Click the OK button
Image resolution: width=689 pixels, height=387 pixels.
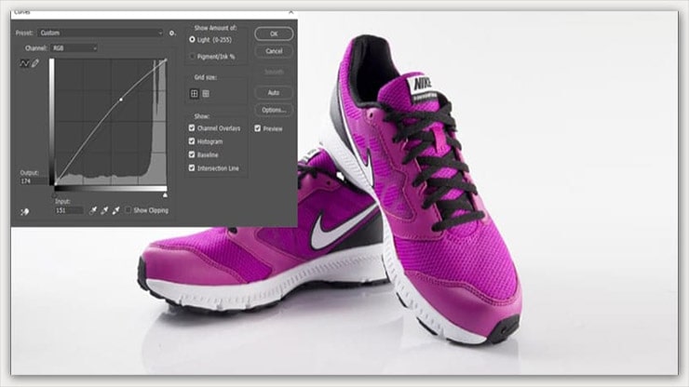274,33
